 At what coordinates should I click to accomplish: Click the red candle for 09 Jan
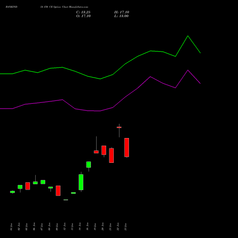(x=58, y=191)
